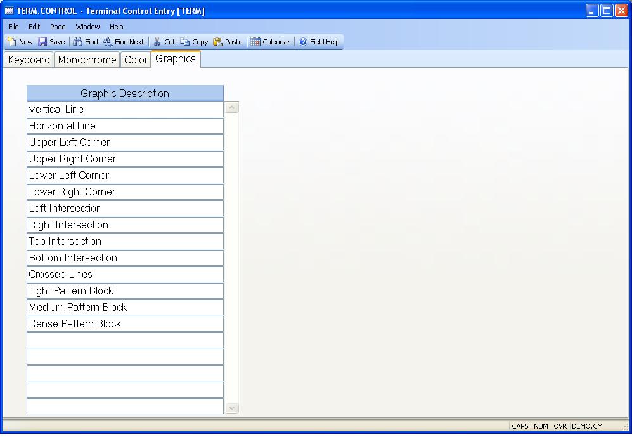Click the New record toolbar icon
Screen dimensions: 632x437
tap(12, 42)
